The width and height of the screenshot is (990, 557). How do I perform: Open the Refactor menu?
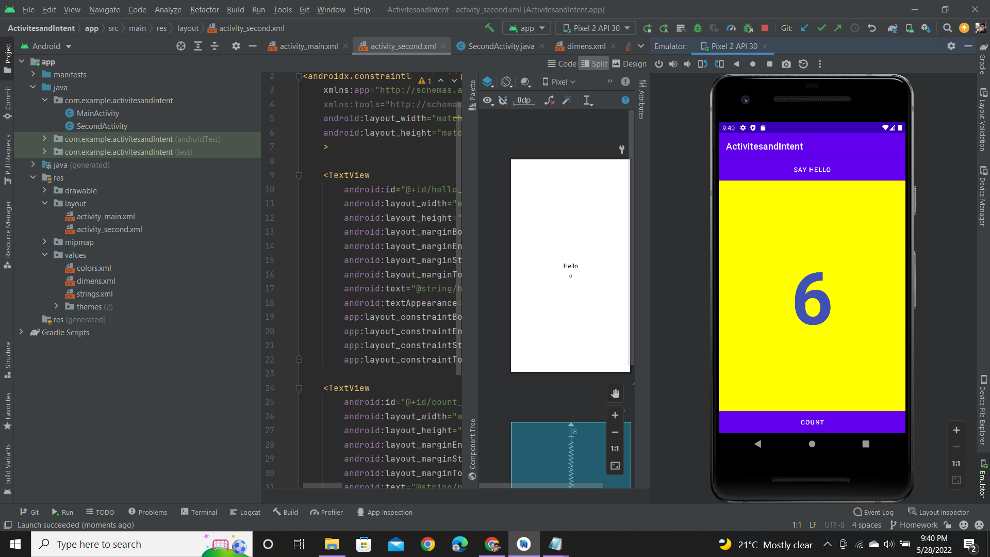[x=204, y=9]
